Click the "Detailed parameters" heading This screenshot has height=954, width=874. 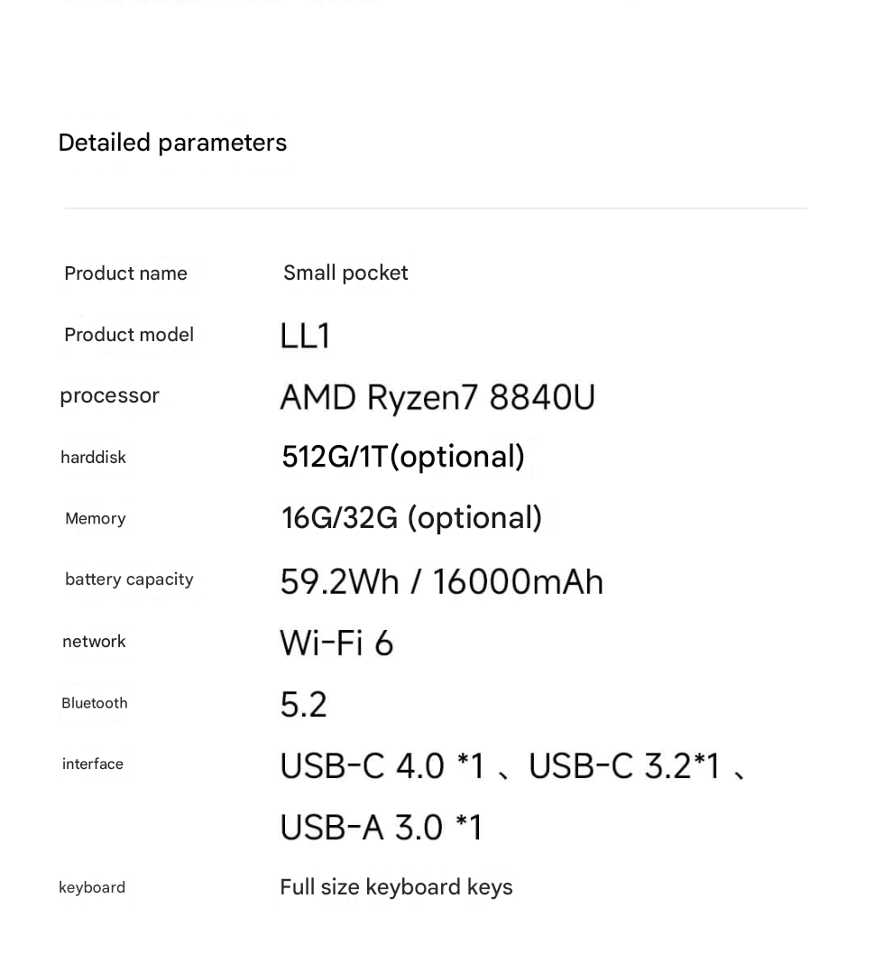coord(172,143)
